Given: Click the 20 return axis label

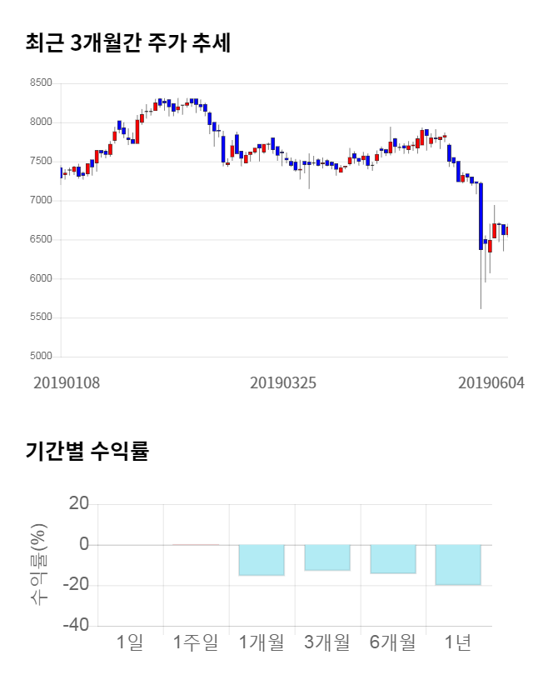Looking at the screenshot, I should click(x=80, y=503).
